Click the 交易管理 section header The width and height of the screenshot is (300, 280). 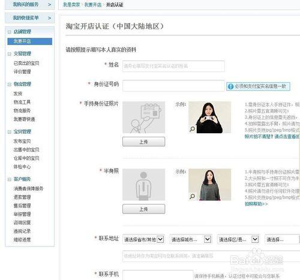[x=22, y=54]
